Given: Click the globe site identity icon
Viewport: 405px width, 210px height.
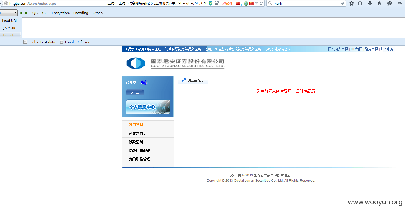Looking at the screenshot, I should pyautogui.click(x=6, y=4).
